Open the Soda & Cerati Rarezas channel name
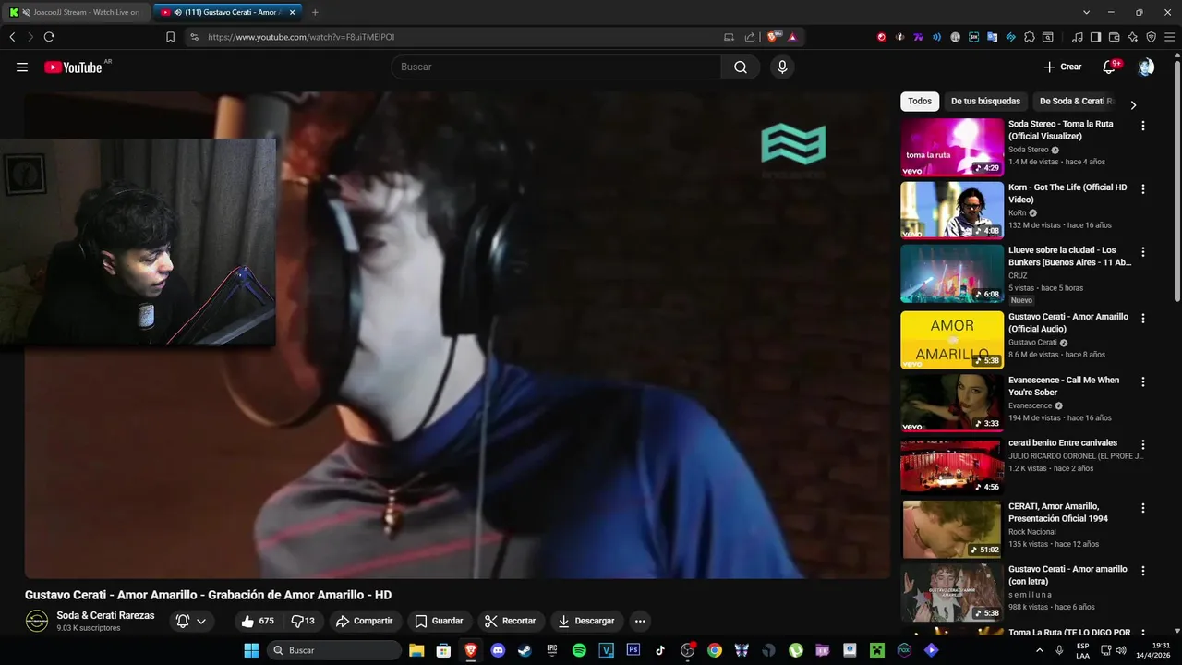The height and width of the screenshot is (665, 1182). click(105, 615)
